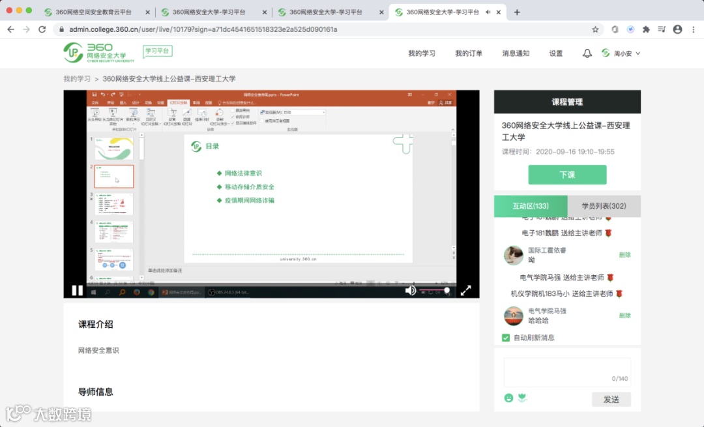This screenshot has height=427, width=704.
Task: Mute the tab using its audio speaker icon
Action: 488,12
